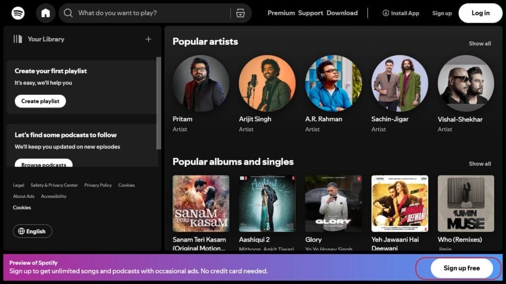Click the Install App download icon

[x=385, y=13]
